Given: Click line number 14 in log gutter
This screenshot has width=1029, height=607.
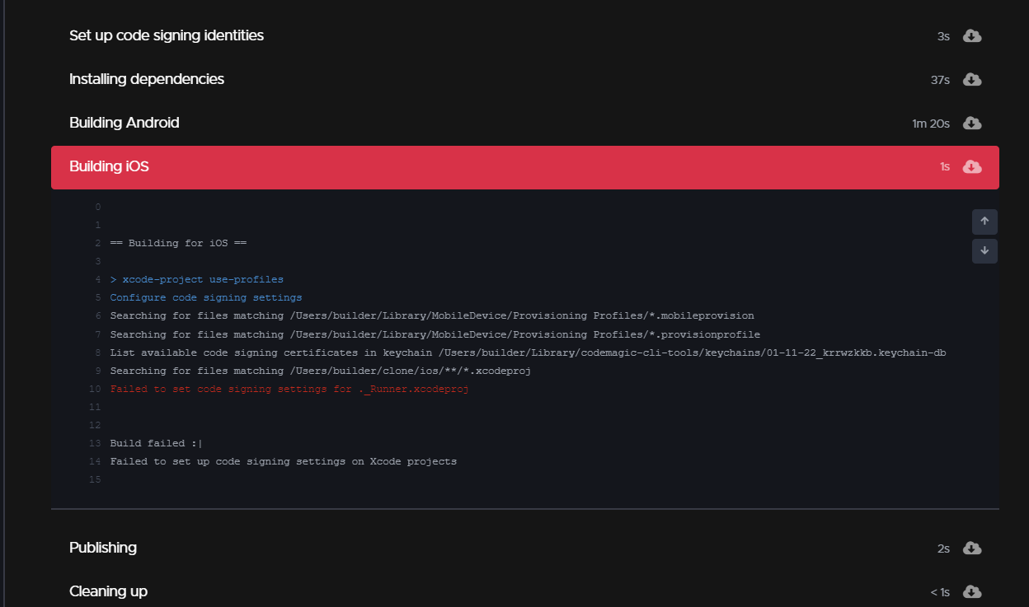Looking at the screenshot, I should click(95, 461).
